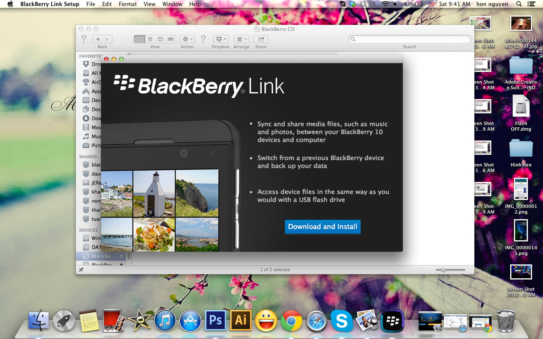Click the question mark icon beside Back
Image resolution: width=543 pixels, height=339 pixels.
click(84, 39)
